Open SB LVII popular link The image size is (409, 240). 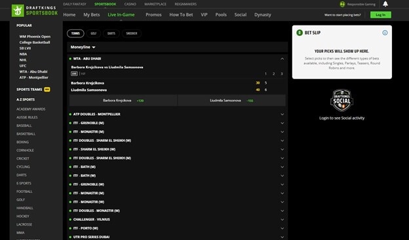click(x=25, y=48)
